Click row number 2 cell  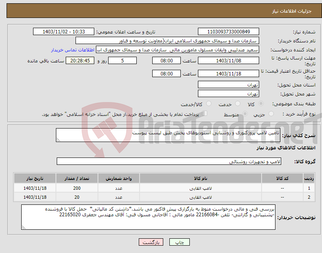pos(309,197)
